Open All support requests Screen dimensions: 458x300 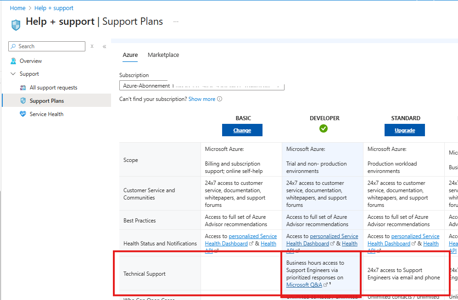coord(53,88)
